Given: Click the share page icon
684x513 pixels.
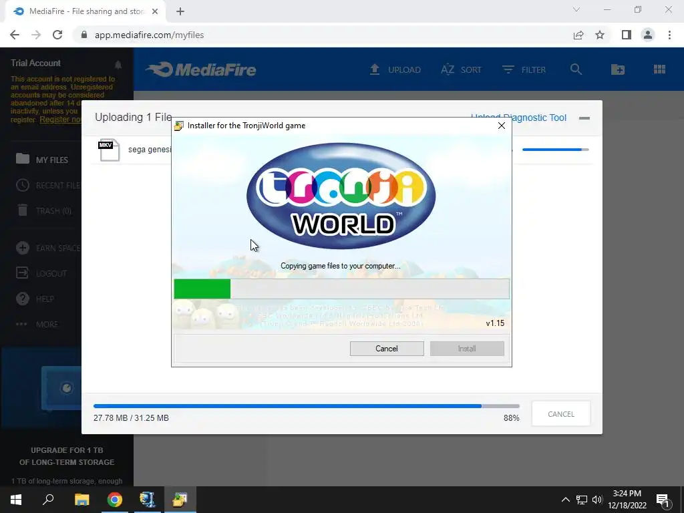Looking at the screenshot, I should click(578, 35).
